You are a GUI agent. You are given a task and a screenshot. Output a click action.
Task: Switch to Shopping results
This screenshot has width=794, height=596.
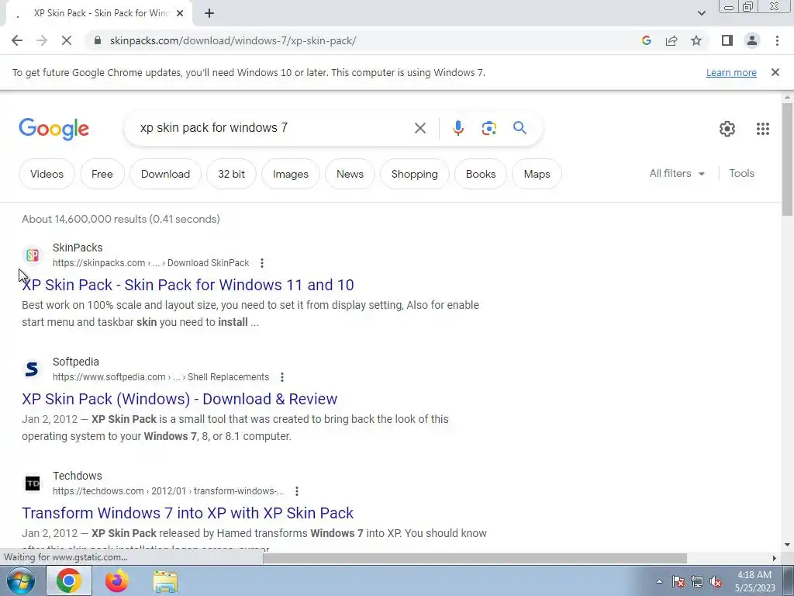click(414, 174)
